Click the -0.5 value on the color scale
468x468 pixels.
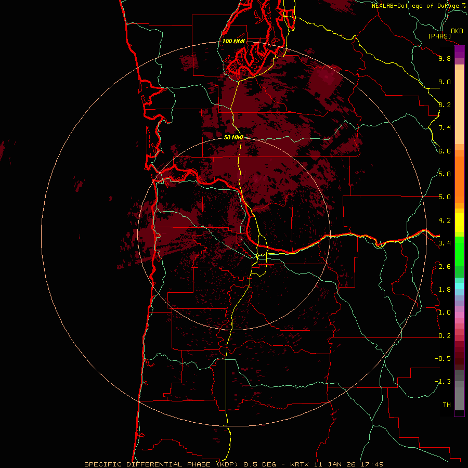point(443,359)
